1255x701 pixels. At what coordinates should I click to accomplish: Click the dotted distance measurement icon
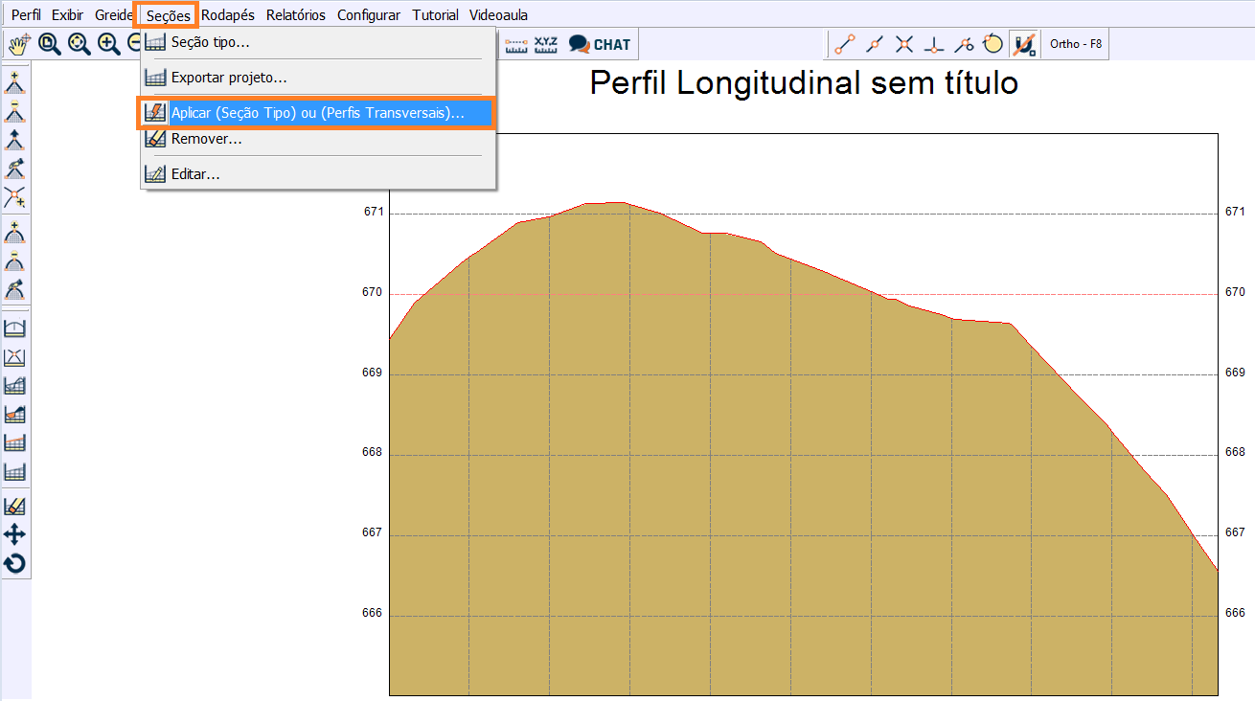(514, 43)
